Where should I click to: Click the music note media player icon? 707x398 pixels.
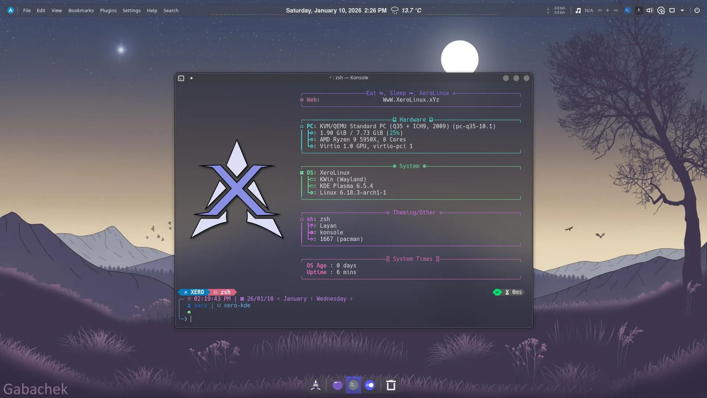click(x=578, y=10)
